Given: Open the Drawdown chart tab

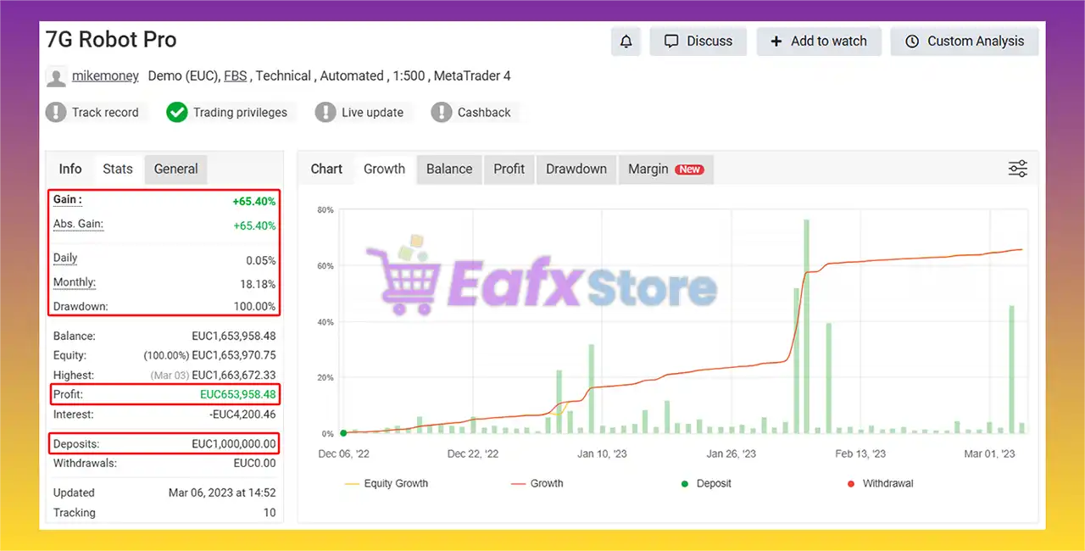Looking at the screenshot, I should 576,169.
